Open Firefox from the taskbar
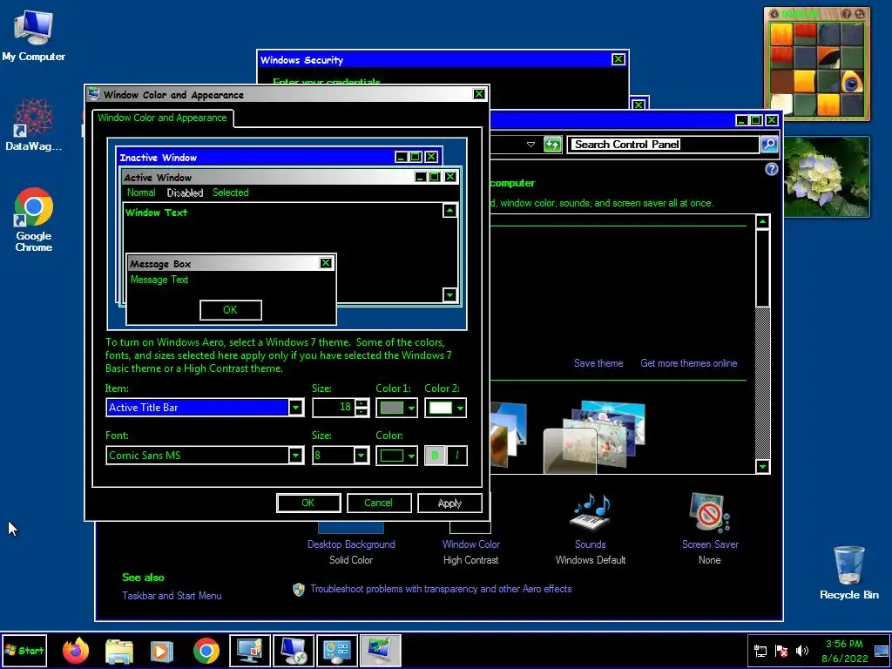Viewport: 892px width, 669px height. pos(77,650)
